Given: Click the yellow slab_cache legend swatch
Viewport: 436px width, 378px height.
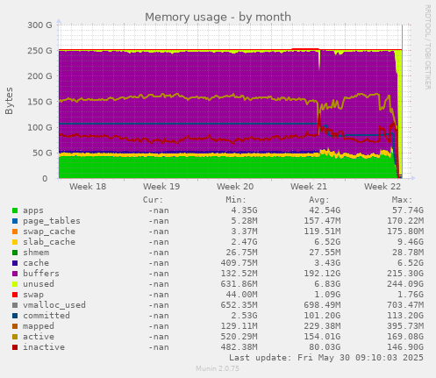Looking at the screenshot, I should pyautogui.click(x=15, y=242).
